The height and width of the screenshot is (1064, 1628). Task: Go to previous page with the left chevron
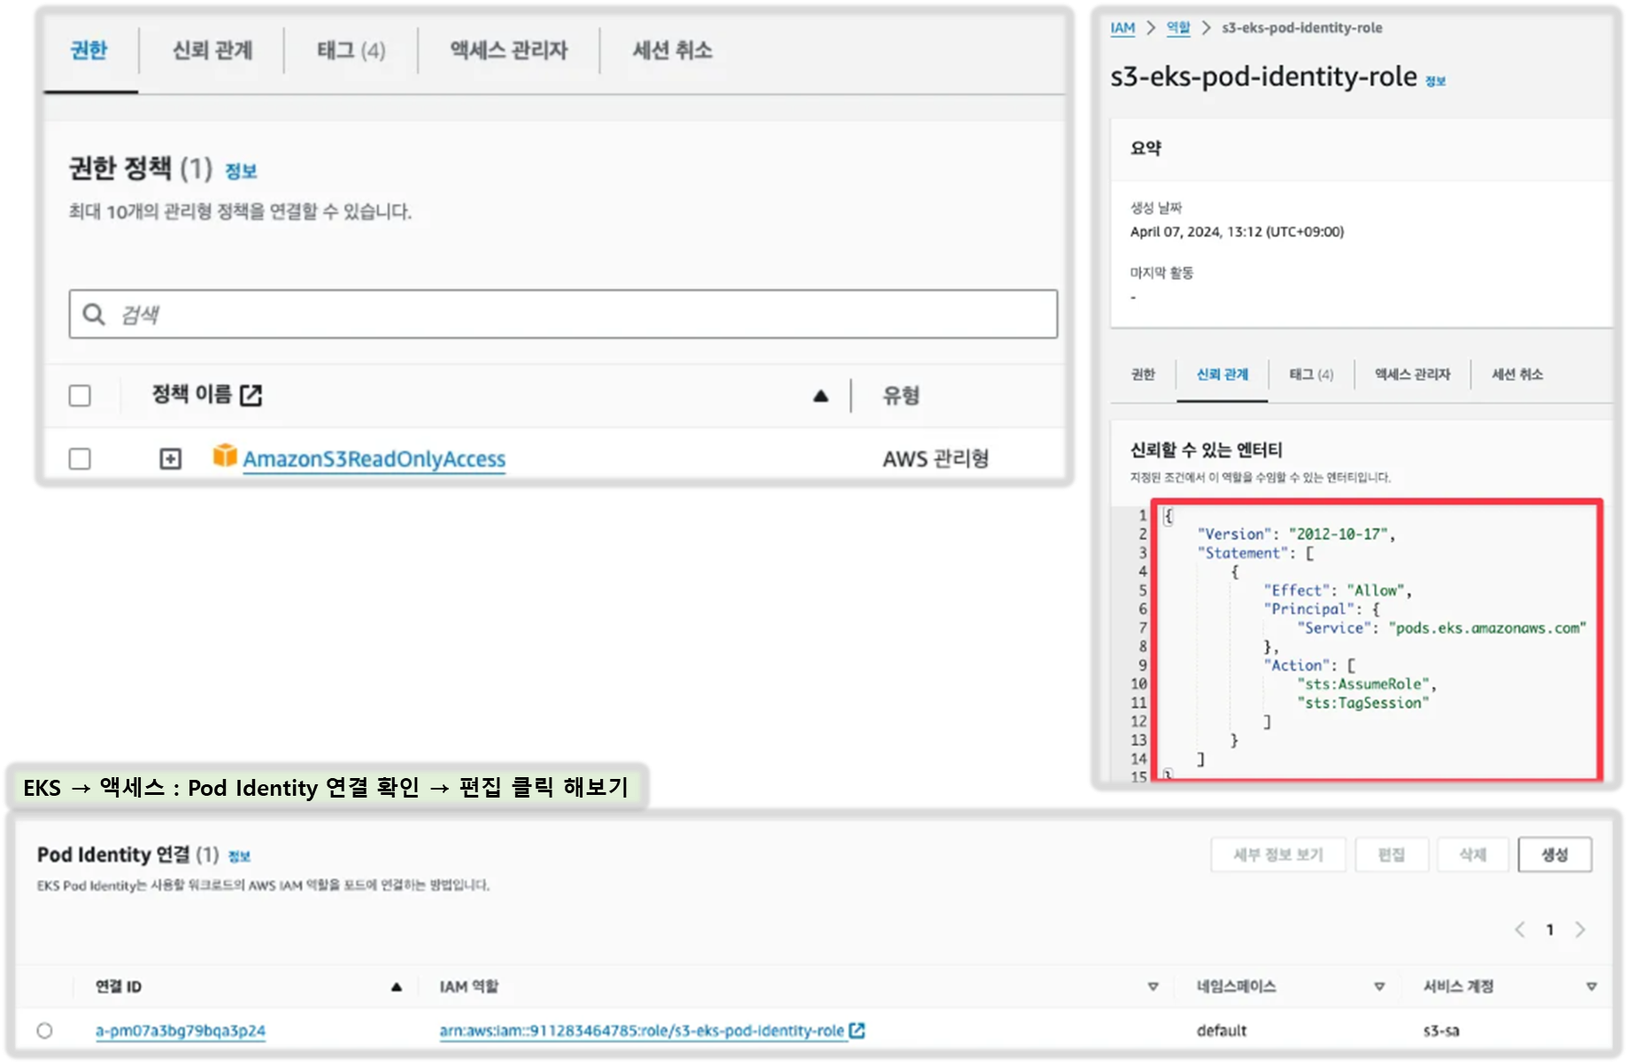click(1520, 929)
